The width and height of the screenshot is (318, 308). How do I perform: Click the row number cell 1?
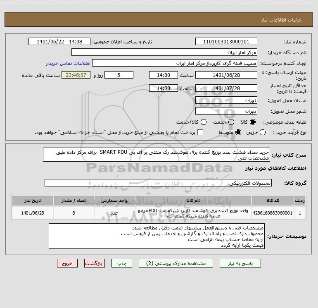pyautogui.click(x=300, y=213)
